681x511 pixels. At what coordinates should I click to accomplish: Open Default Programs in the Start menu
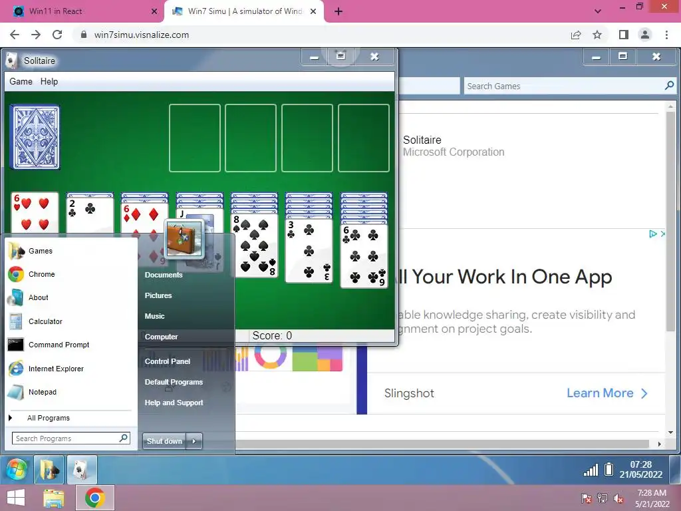174,382
